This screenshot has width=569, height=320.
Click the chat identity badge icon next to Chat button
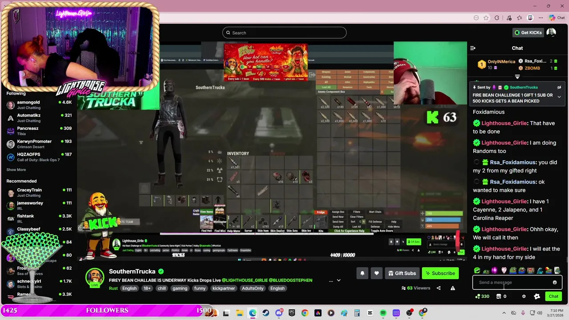[537, 296]
